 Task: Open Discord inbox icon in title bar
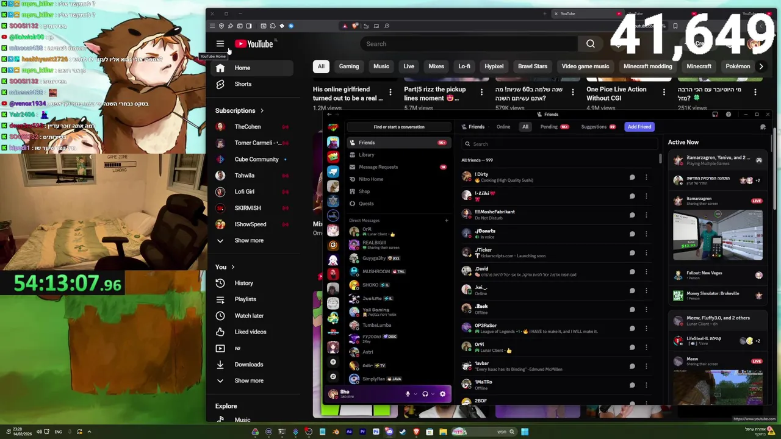tap(714, 115)
